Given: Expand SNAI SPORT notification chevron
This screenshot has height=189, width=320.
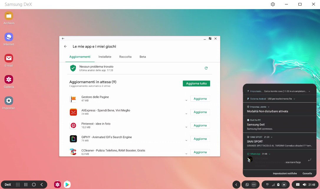Looking at the screenshot, I should (x=272, y=137).
